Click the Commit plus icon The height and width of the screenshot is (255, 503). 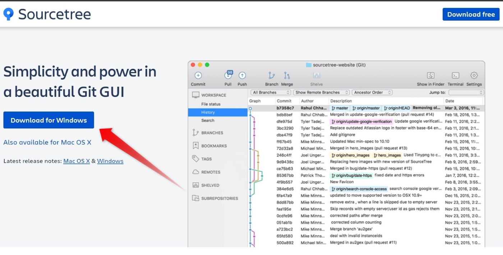198,75
